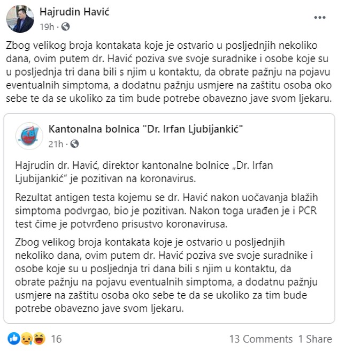
Task: Open the shared post's first paragraph about Havić
Action: tap(144, 172)
